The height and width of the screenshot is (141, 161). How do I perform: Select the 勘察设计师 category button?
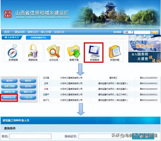pyautogui.click(x=9, y=92)
